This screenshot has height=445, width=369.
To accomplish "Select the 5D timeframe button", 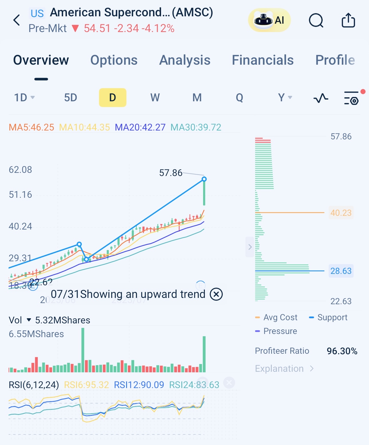I will pyautogui.click(x=70, y=98).
